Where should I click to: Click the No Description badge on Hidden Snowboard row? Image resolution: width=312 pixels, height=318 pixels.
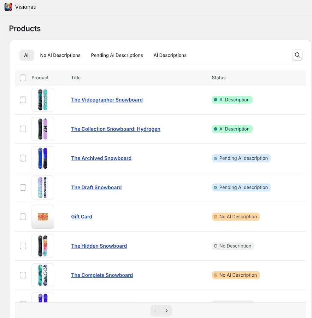[x=233, y=246]
